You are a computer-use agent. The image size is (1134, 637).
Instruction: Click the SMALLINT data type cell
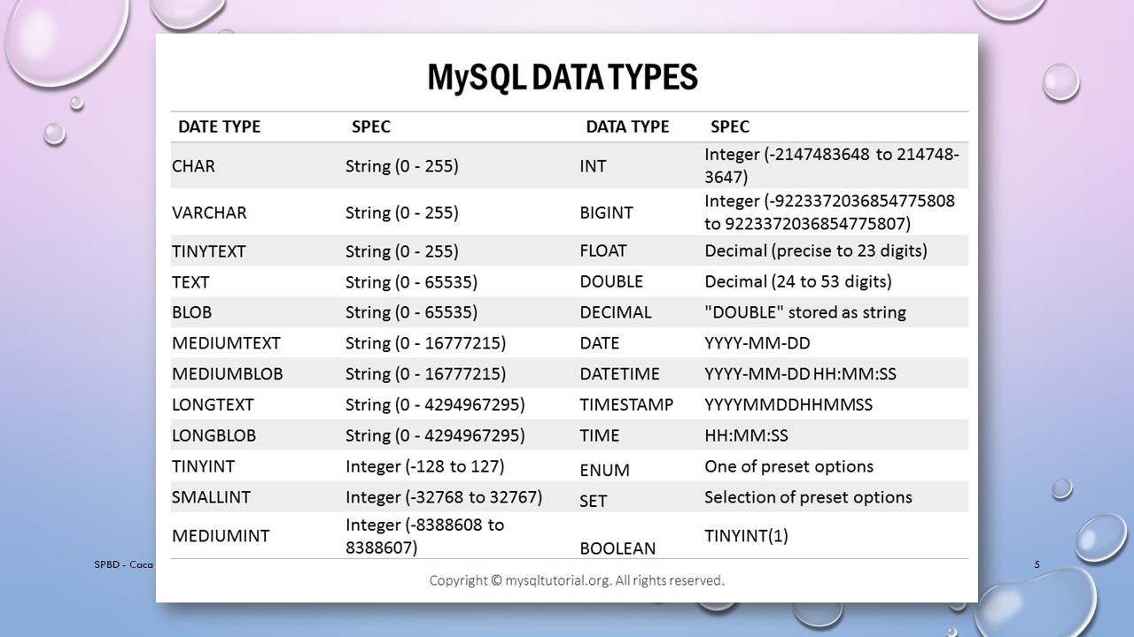(211, 497)
